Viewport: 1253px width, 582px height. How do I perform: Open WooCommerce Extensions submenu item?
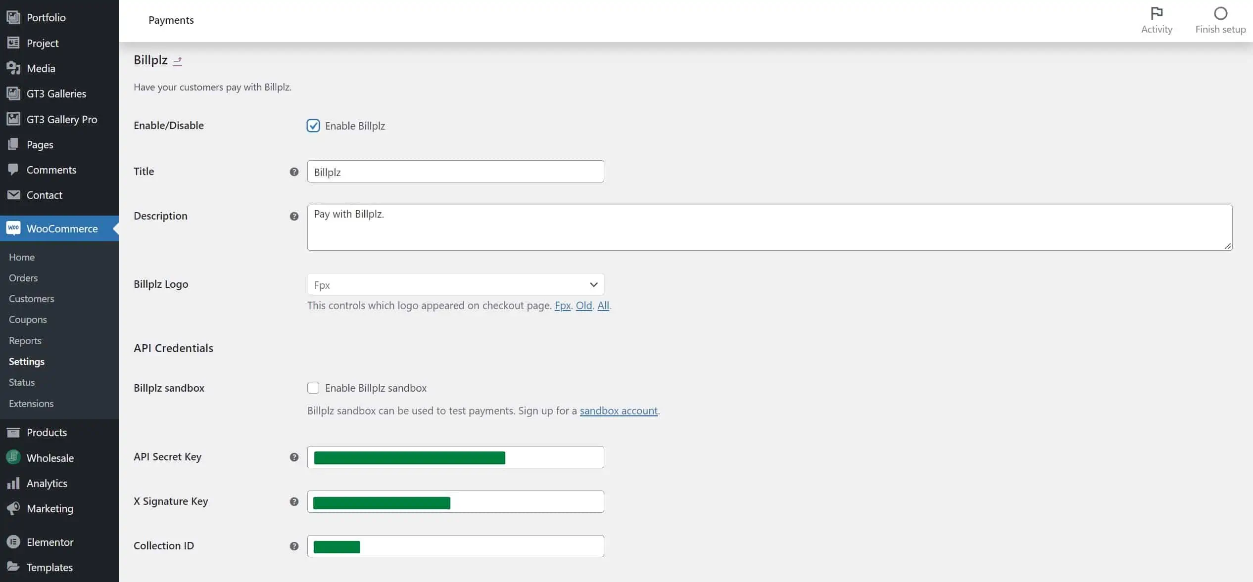point(31,403)
